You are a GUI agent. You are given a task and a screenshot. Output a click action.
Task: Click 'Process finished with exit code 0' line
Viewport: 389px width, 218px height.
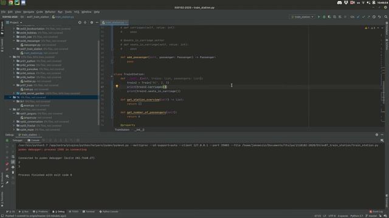point(45,175)
